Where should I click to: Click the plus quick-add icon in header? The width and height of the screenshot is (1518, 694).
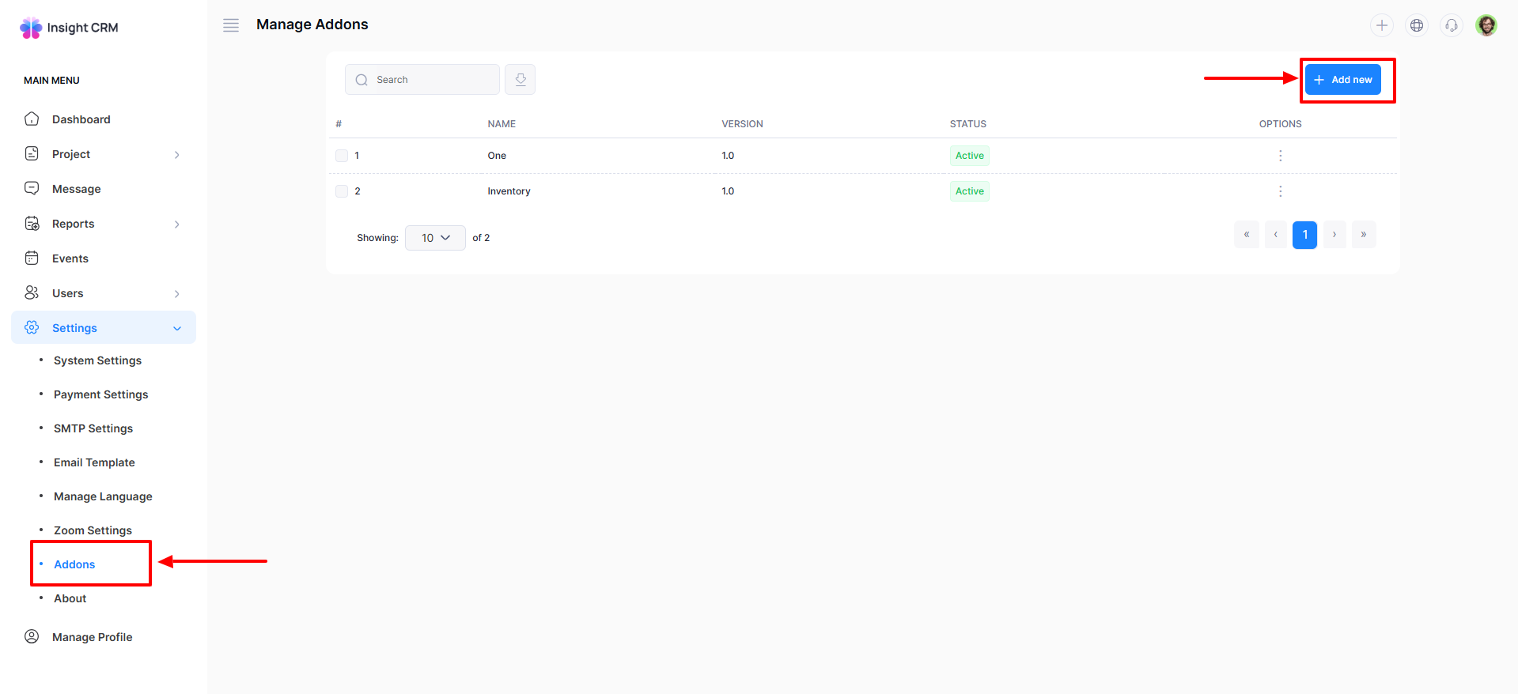(1381, 25)
